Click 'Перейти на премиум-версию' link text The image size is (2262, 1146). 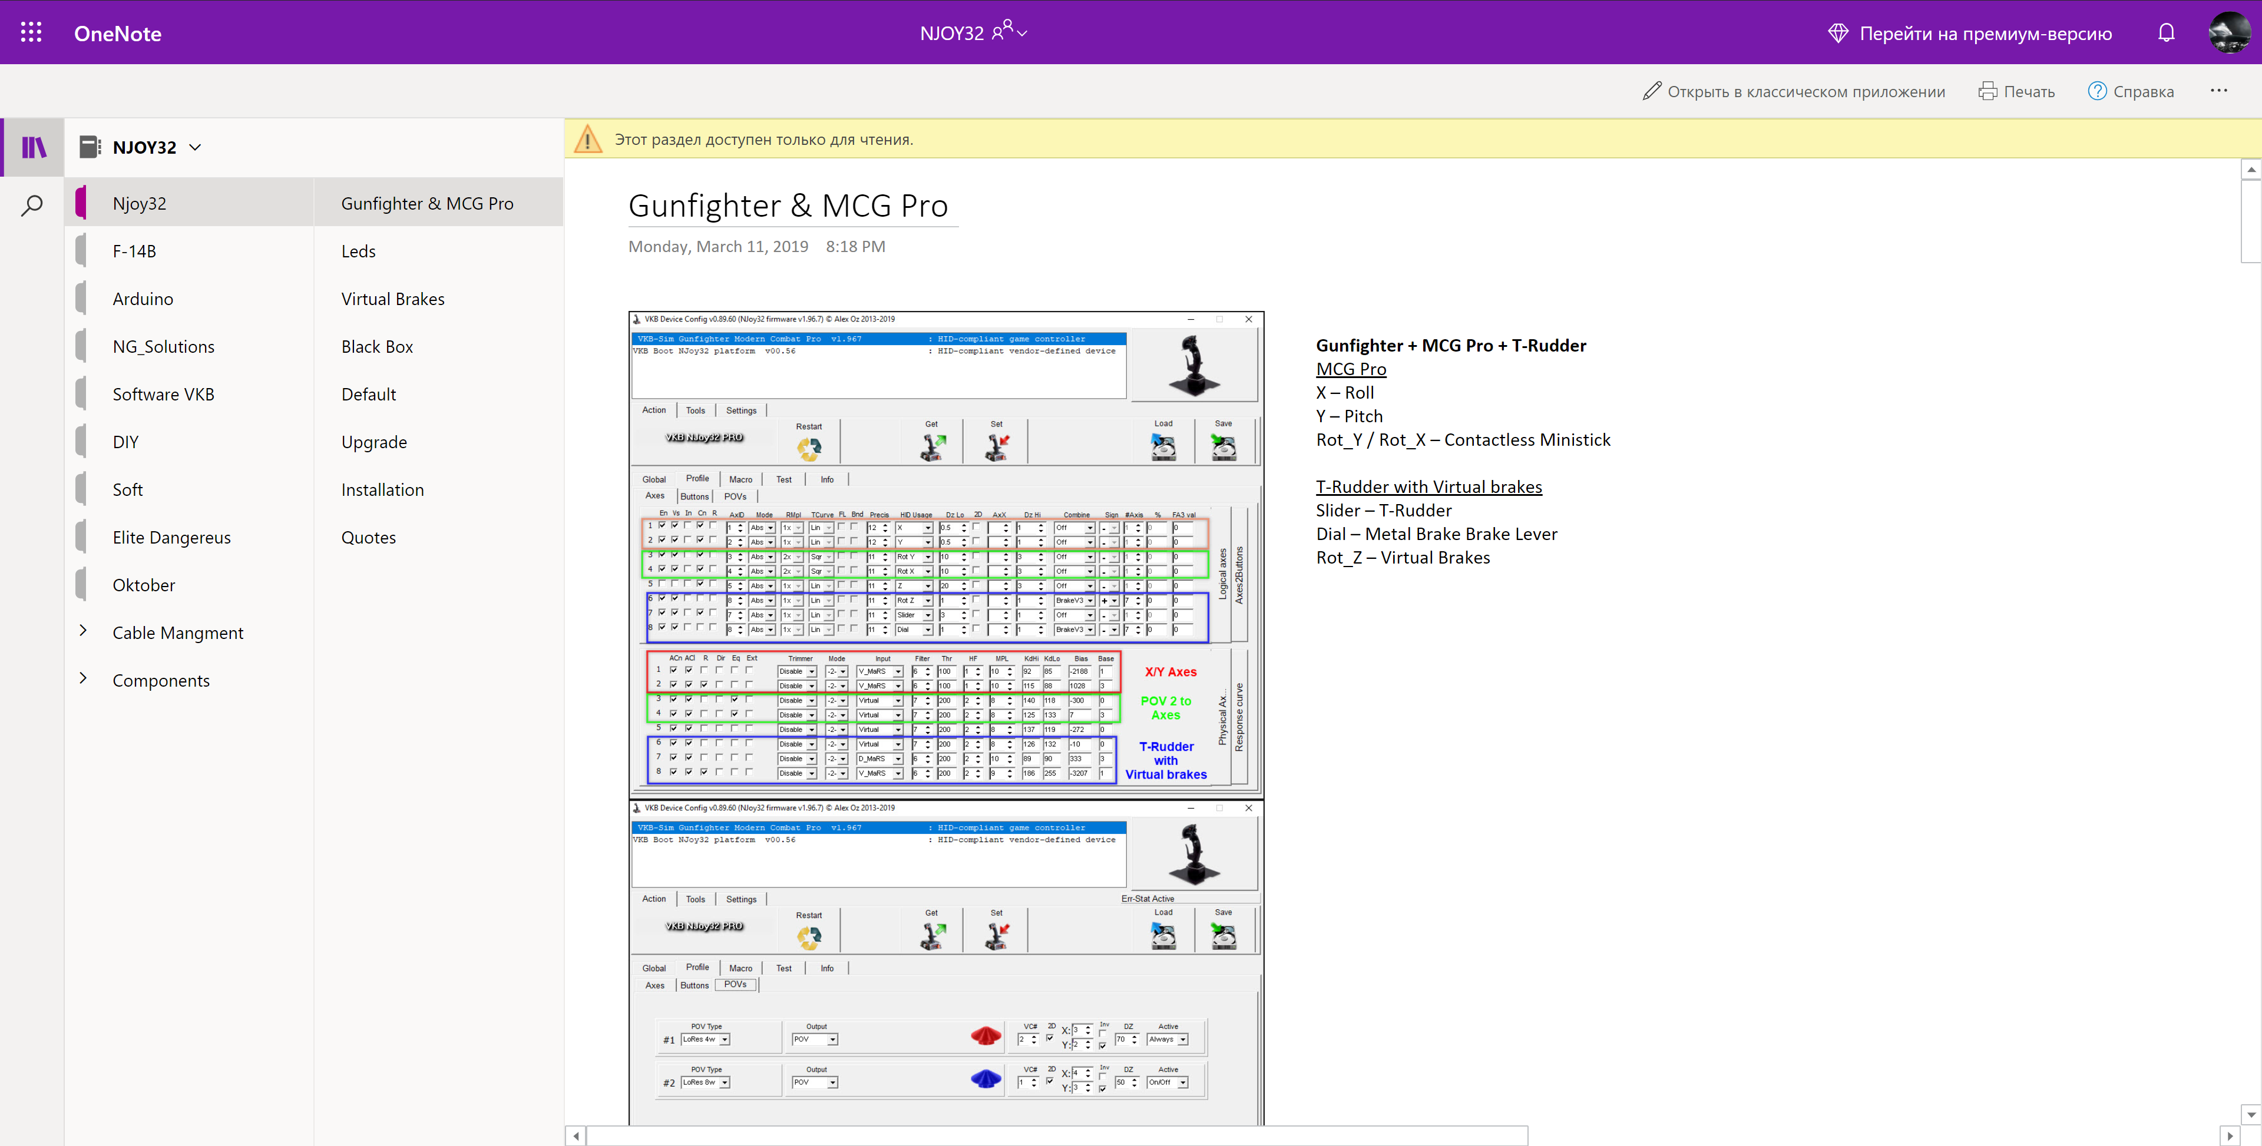click(1985, 34)
